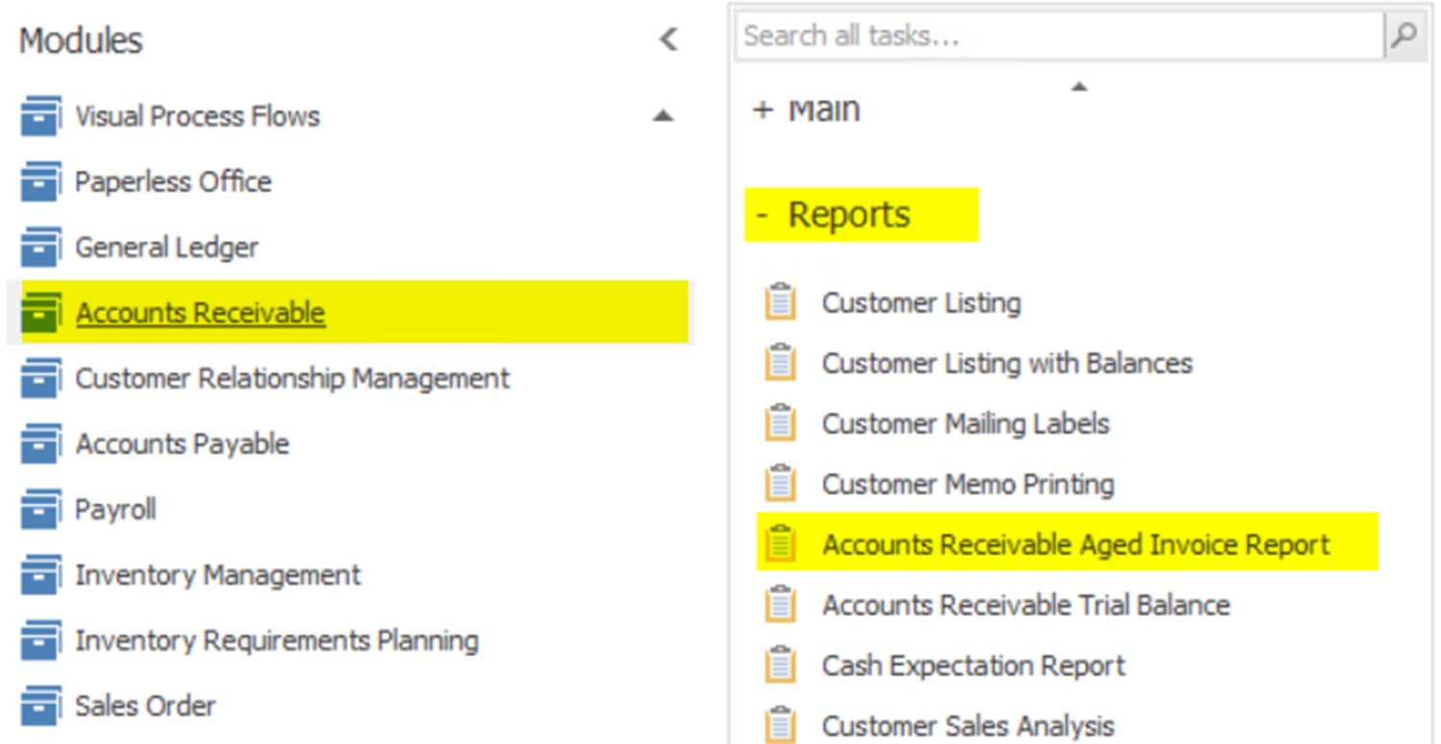Select the Sales Order module
The image size is (1441, 744).
[x=145, y=707]
